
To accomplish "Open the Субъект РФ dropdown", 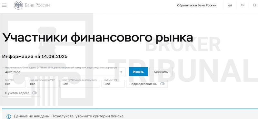I will tap(113, 84).
